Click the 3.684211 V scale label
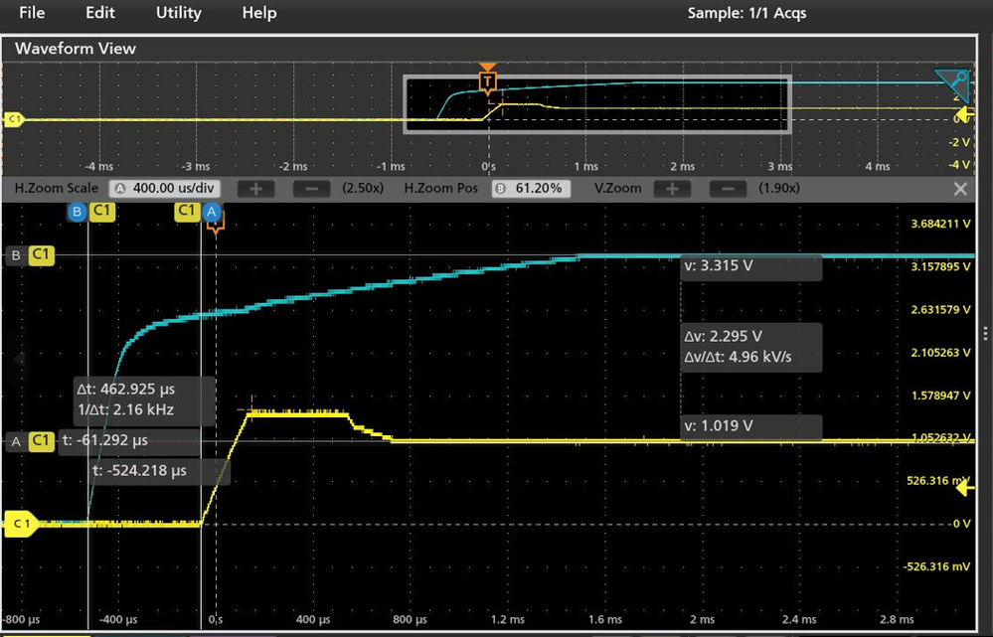This screenshot has width=993, height=637. 940,224
